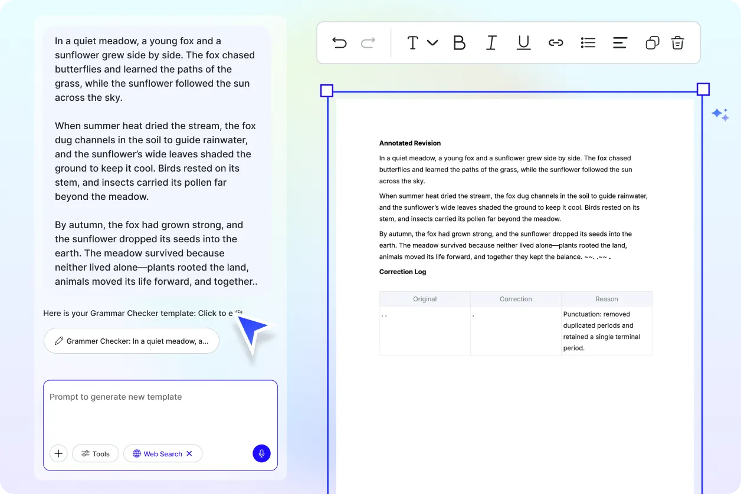This screenshot has width=741, height=494.
Task: Click the AI sparkle icon beside the canvas
Action: (720, 114)
